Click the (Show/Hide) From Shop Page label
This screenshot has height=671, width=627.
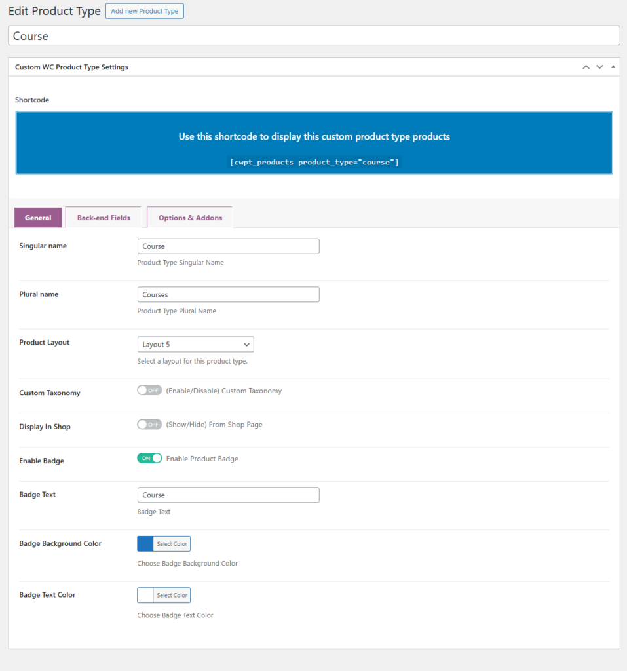tap(214, 425)
